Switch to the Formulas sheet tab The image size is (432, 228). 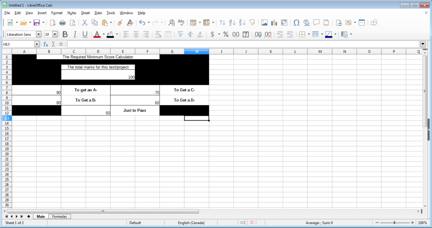click(59, 216)
